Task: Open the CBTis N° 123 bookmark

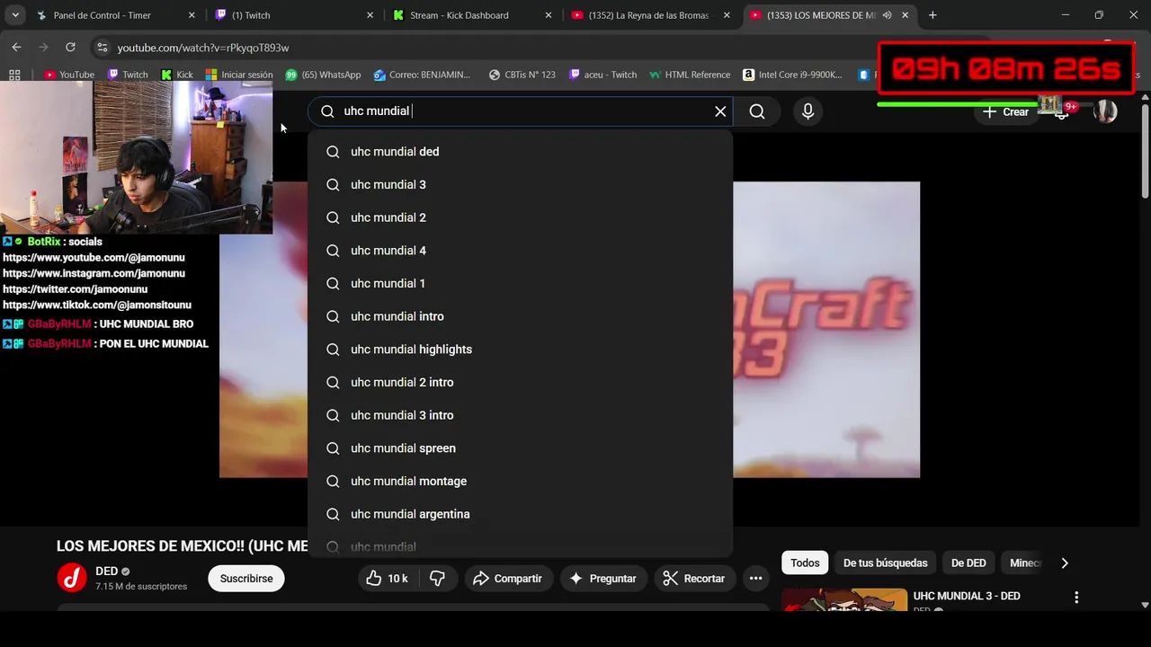Action: pos(522,75)
